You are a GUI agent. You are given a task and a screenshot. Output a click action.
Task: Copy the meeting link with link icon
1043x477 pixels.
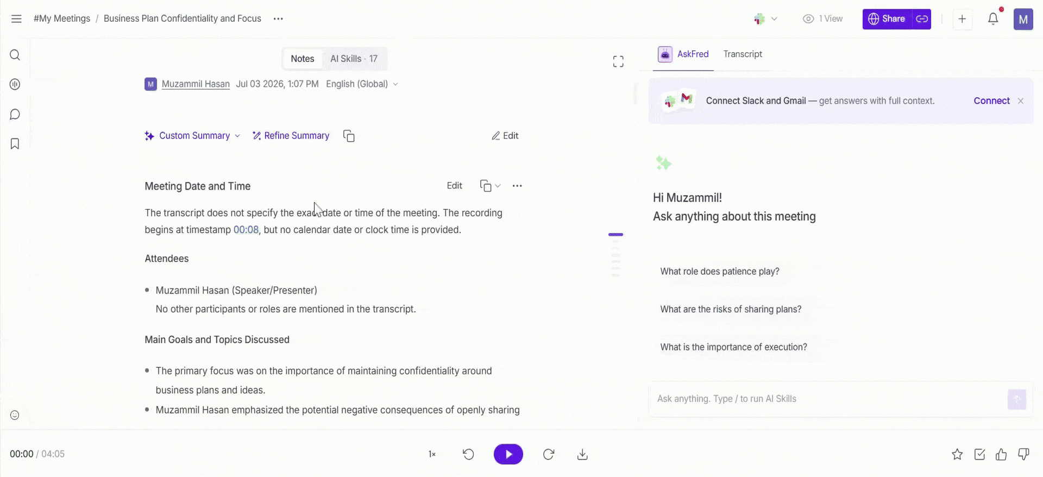coord(922,19)
